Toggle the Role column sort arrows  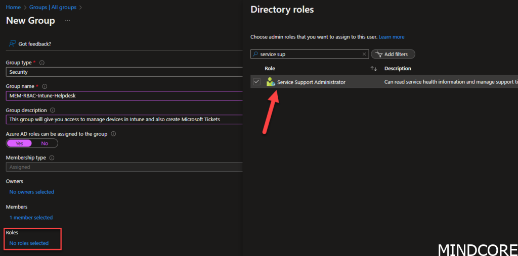click(x=374, y=69)
